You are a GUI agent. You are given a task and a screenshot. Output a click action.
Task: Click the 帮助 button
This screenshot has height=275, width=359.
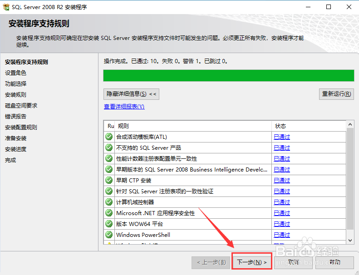[335, 262]
